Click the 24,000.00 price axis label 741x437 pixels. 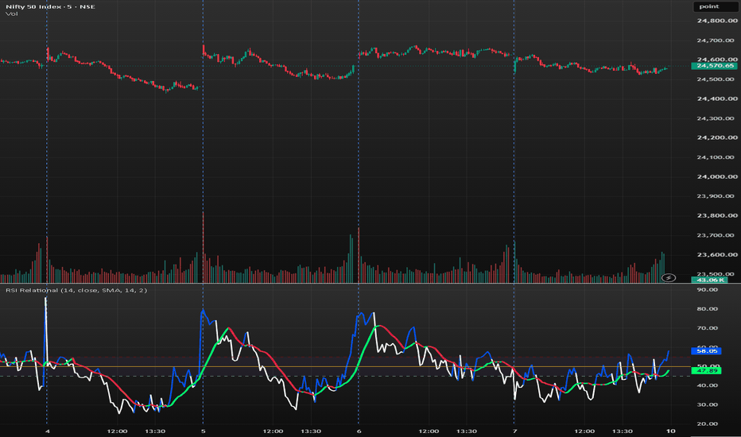[717, 176]
